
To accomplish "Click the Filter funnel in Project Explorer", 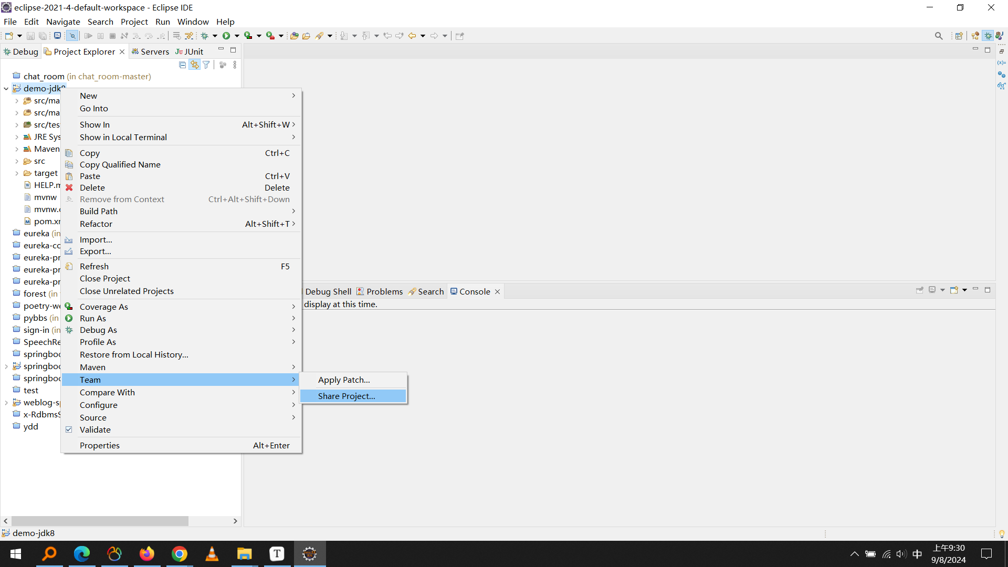I will [x=206, y=65].
